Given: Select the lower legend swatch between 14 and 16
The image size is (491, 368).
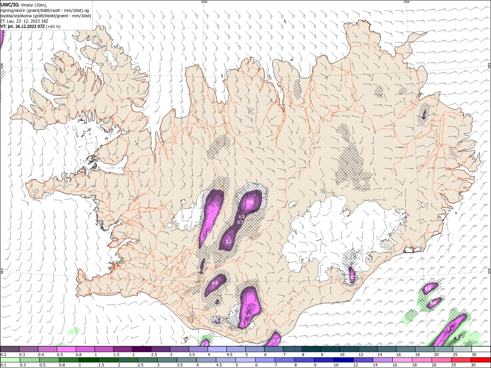Looking at the screenshot, I should [383, 360].
